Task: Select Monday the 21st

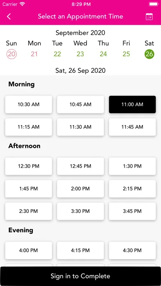Action: [34, 54]
